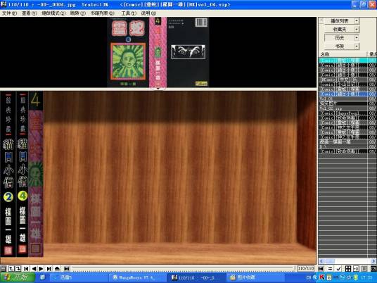The height and width of the screenshot is (283, 377).
Task: Click the page position slider track
Action: click(x=183, y=268)
